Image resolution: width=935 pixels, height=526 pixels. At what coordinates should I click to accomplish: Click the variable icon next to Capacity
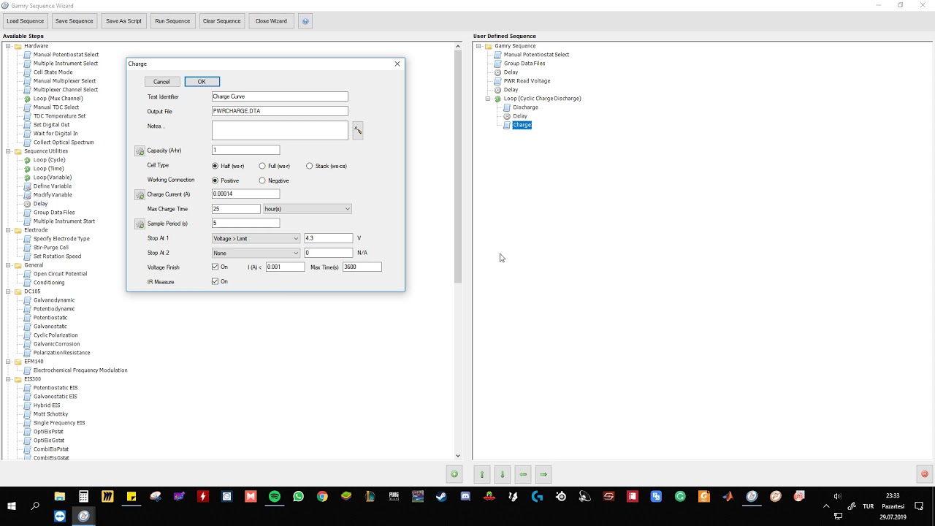pyautogui.click(x=140, y=150)
